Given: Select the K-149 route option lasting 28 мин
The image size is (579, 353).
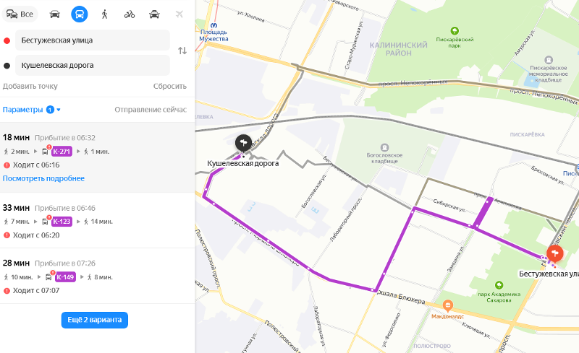Looking at the screenshot, I should 98,276.
